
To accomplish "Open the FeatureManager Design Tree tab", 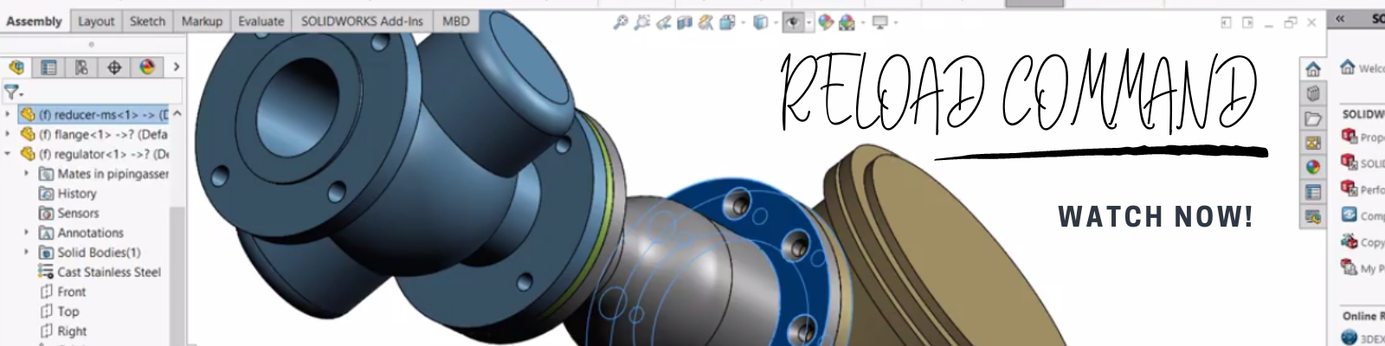I will (x=16, y=67).
